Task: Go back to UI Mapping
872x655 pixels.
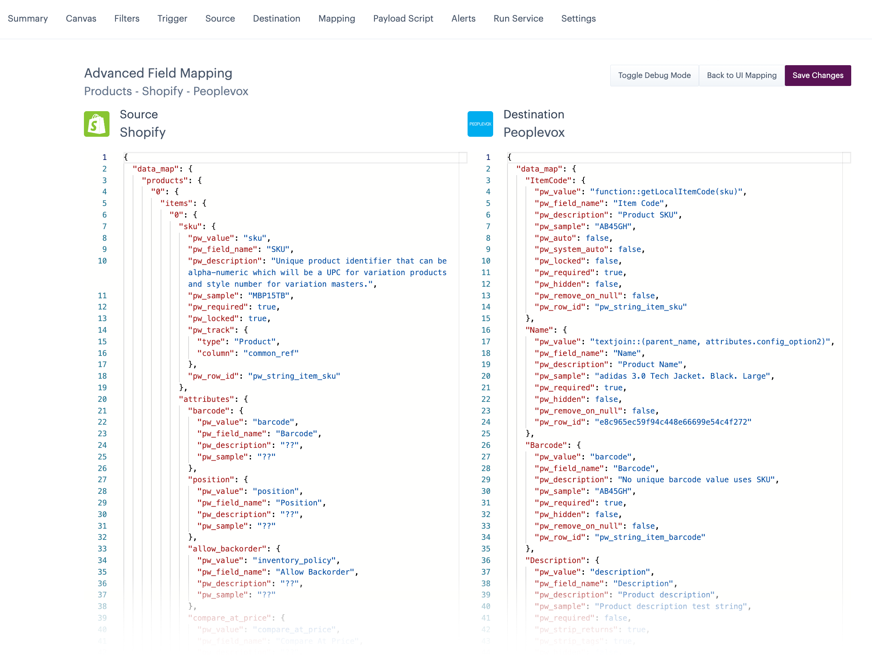Action: pos(741,76)
